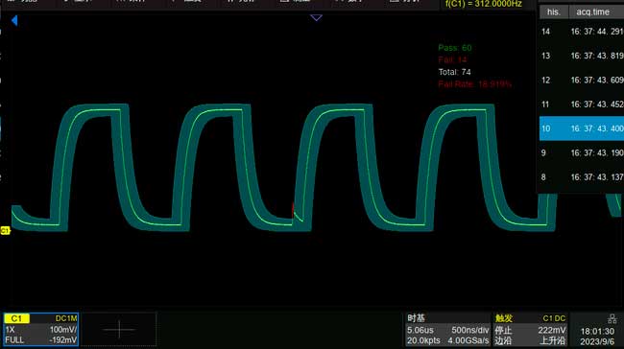Select history frame 9 in the list
This screenshot has height=349, width=624.
(582, 152)
